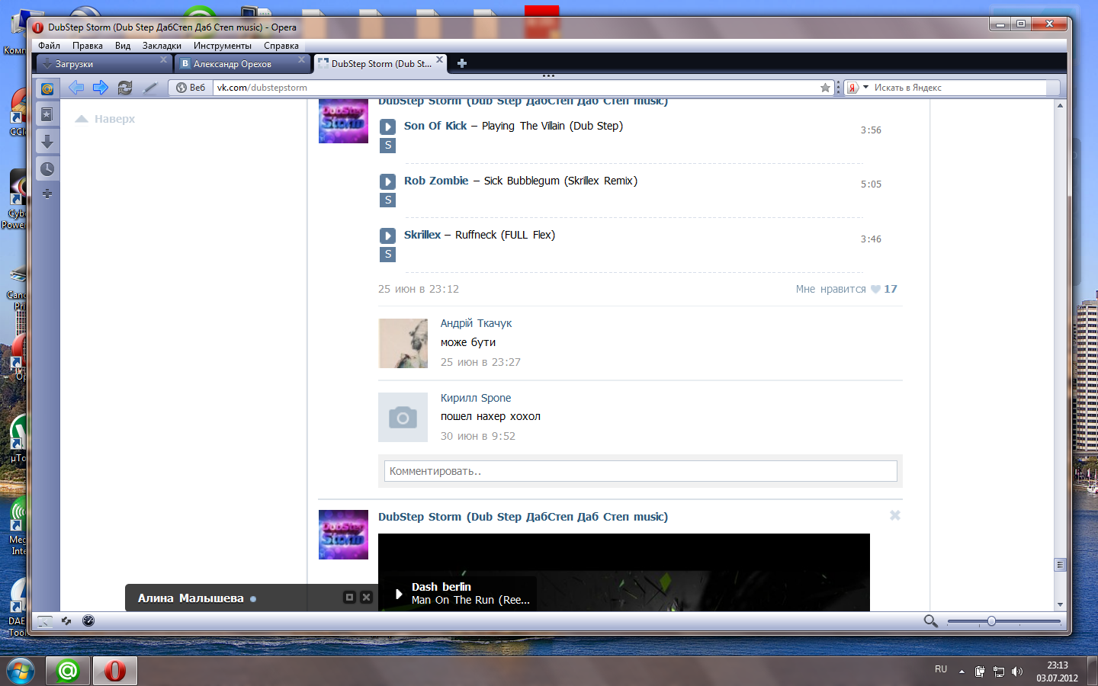This screenshot has width=1098, height=686.
Task: Open the Кирилл Spone camera placeholder avatar
Action: point(403,418)
